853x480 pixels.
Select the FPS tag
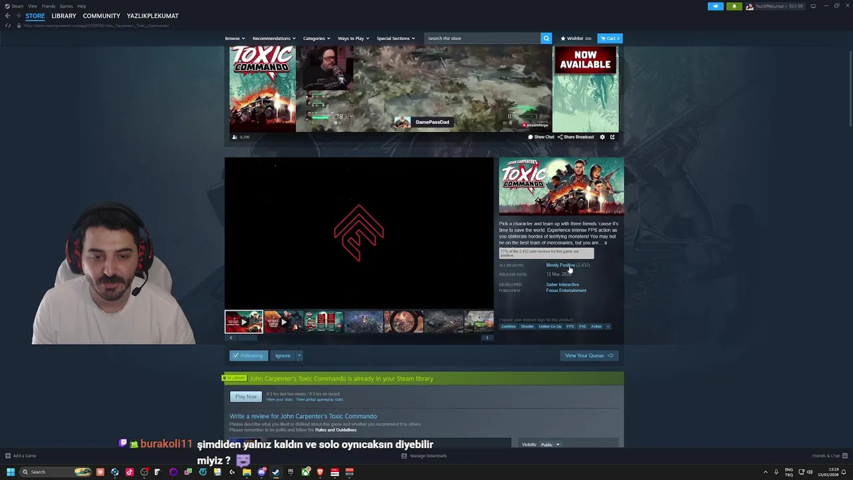pos(570,326)
